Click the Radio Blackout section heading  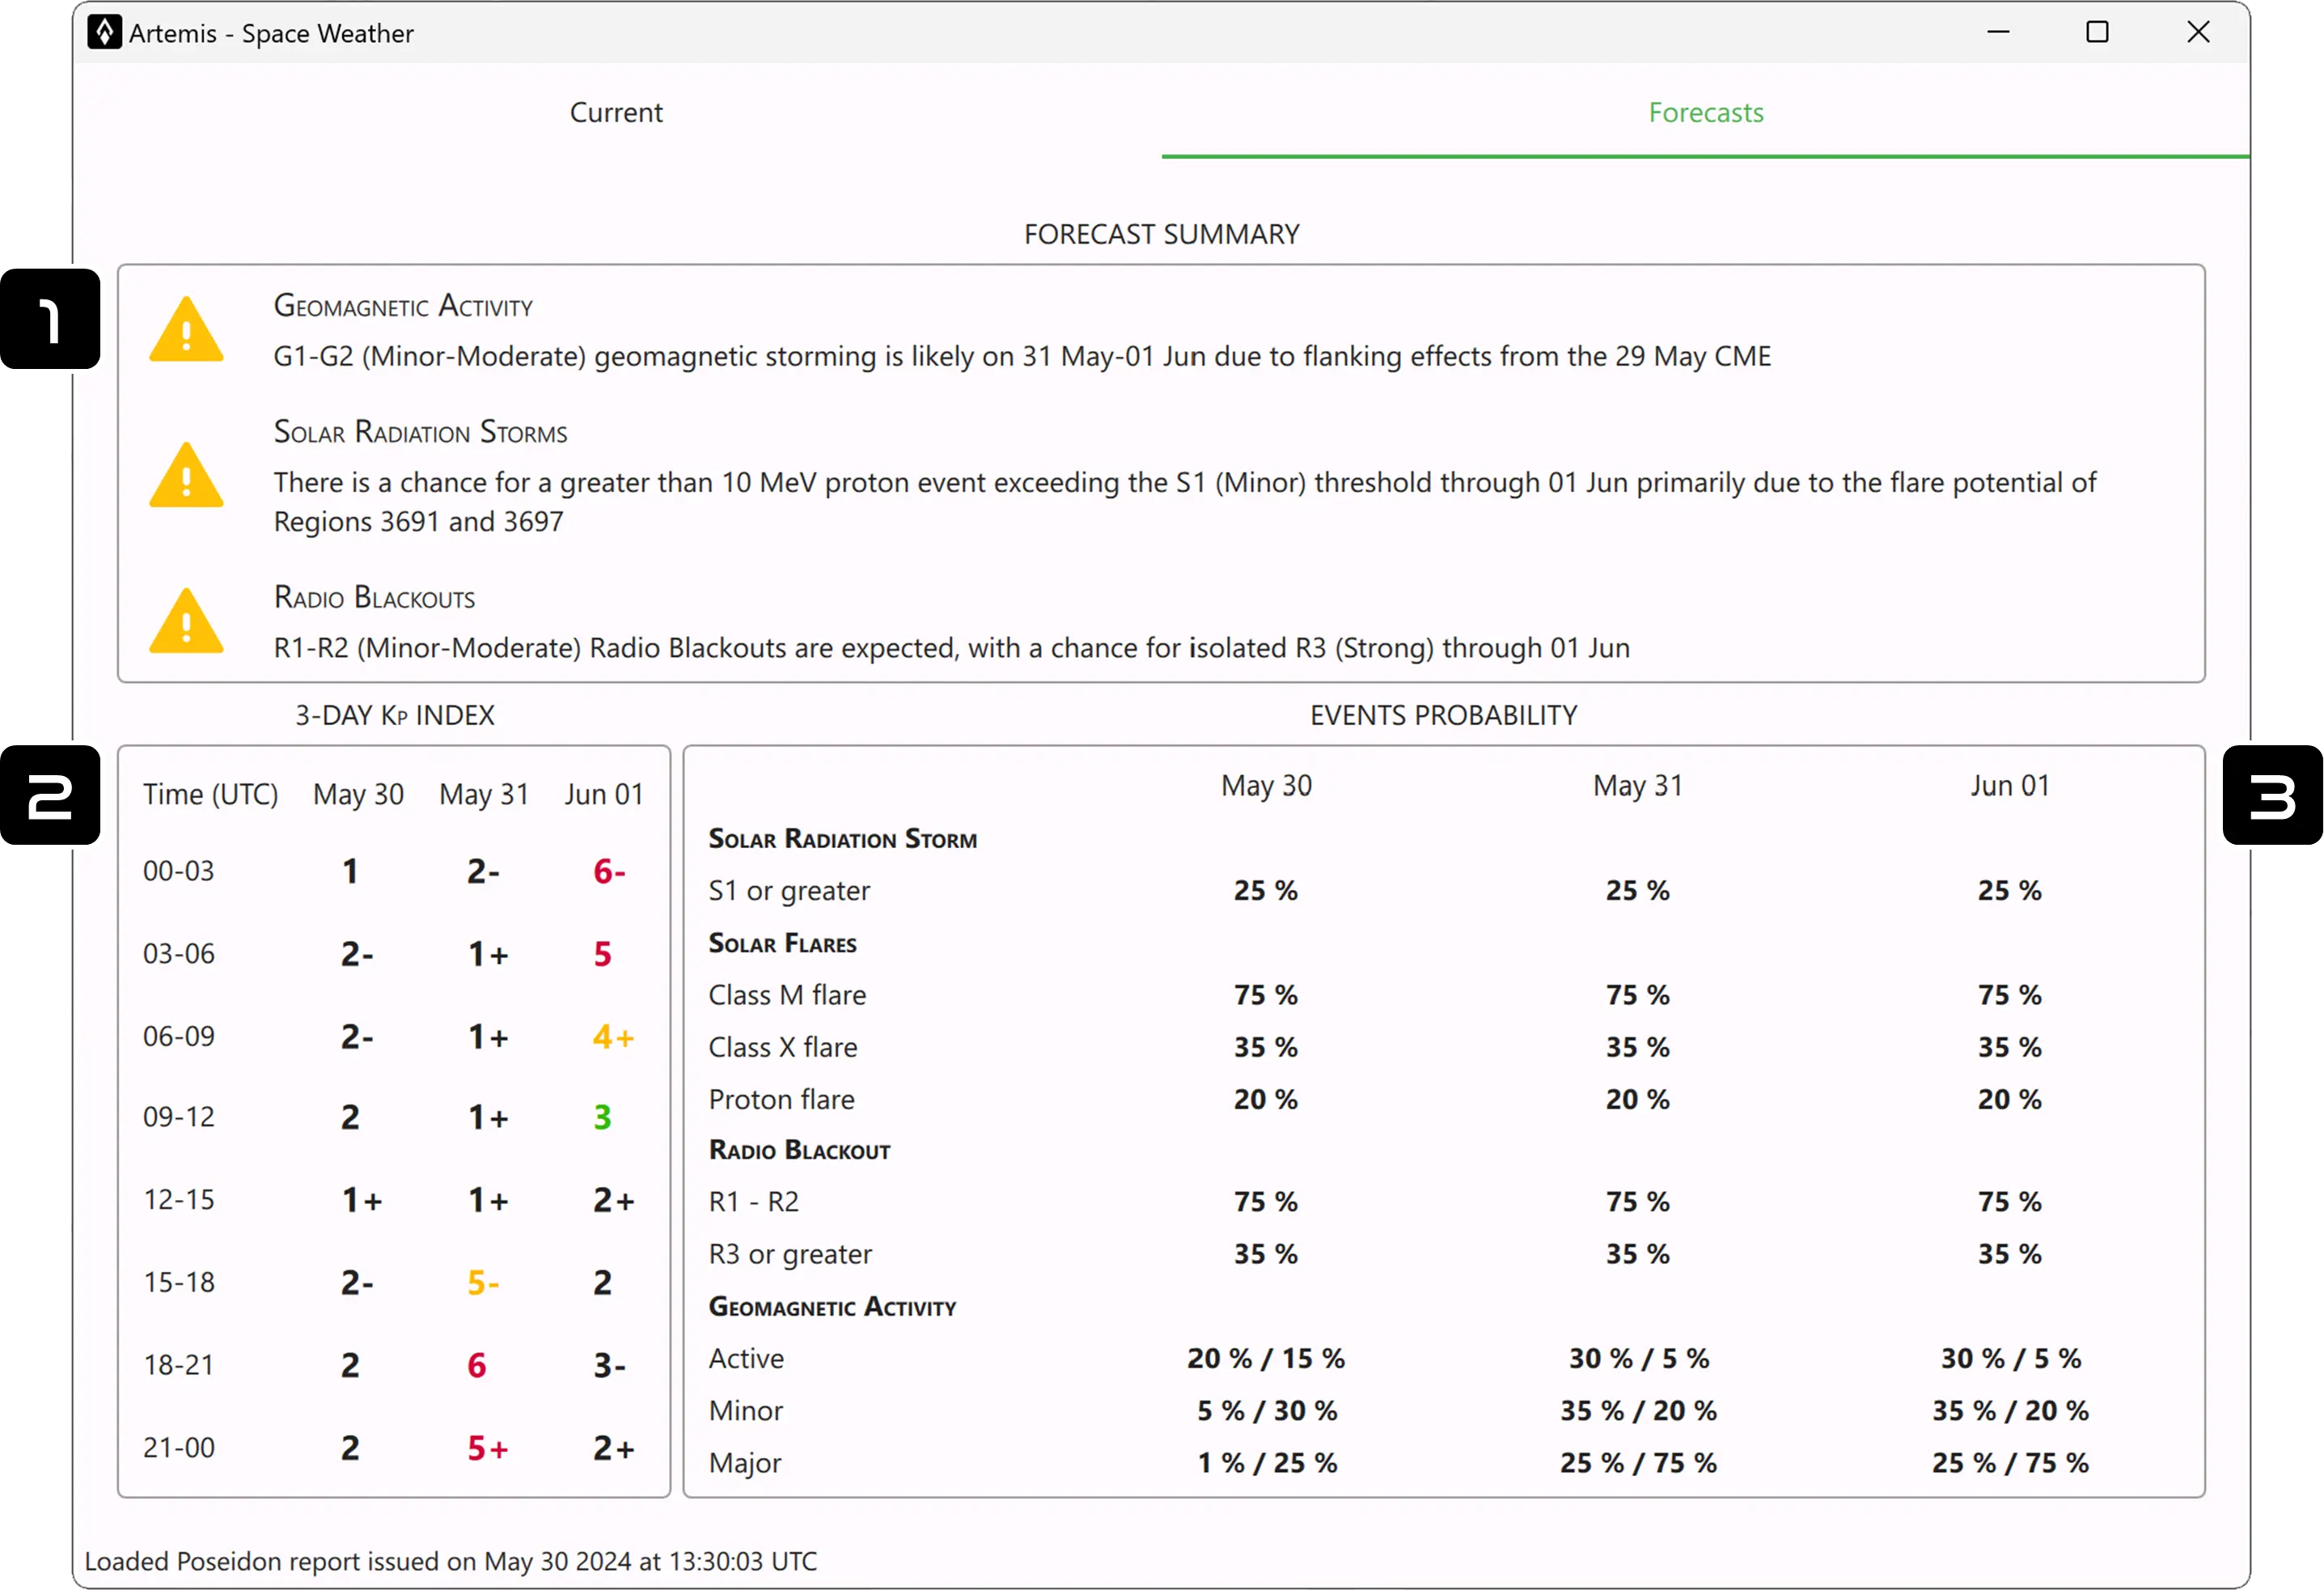point(799,1150)
